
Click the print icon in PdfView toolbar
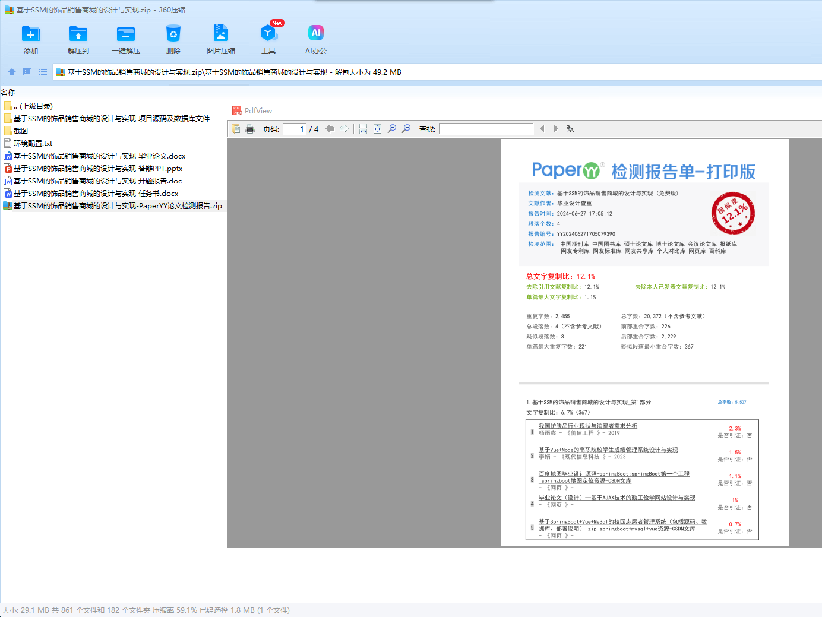(x=250, y=129)
